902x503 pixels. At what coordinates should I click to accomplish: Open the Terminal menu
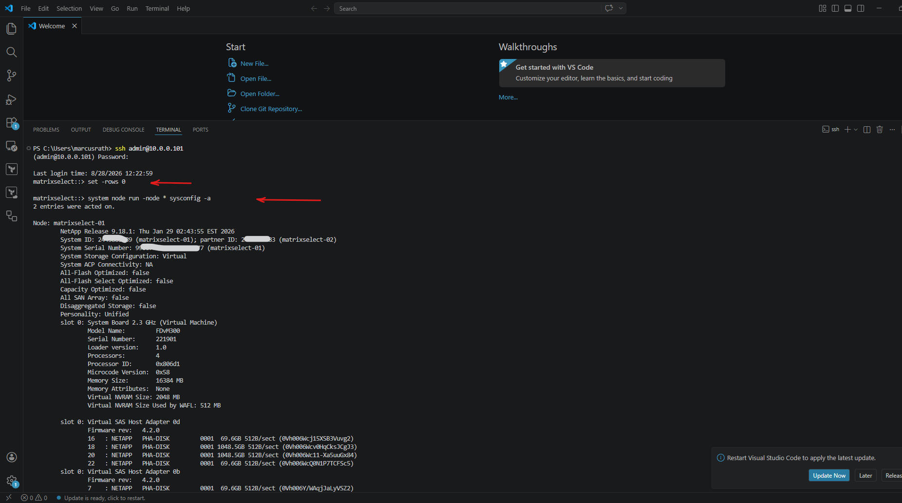[157, 8]
